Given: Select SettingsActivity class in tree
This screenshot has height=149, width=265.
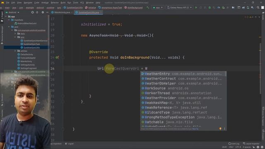Looking at the screenshot, I should (x=26, y=65).
